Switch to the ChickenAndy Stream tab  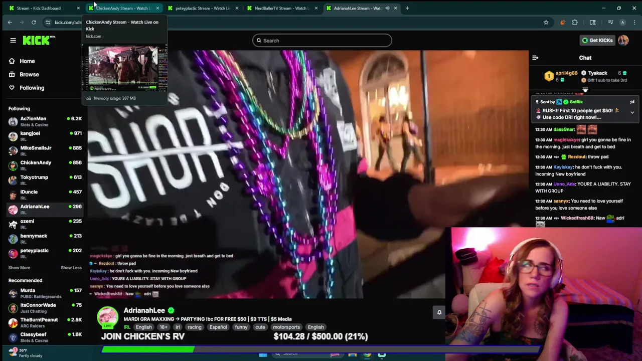[x=124, y=8]
